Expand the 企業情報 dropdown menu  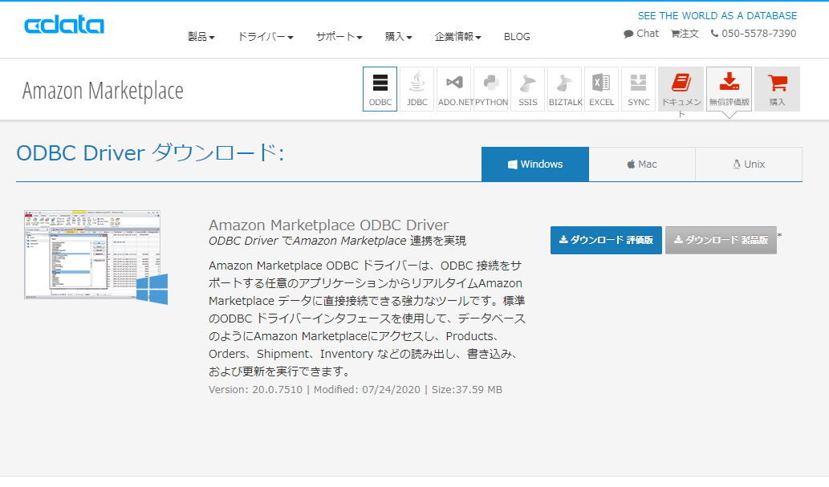point(458,36)
